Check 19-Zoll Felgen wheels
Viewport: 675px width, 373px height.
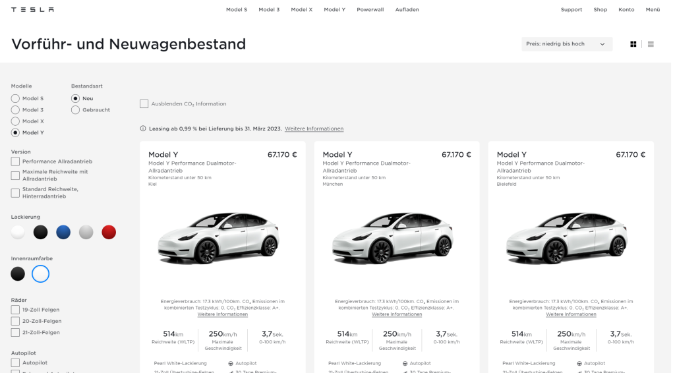click(x=16, y=310)
